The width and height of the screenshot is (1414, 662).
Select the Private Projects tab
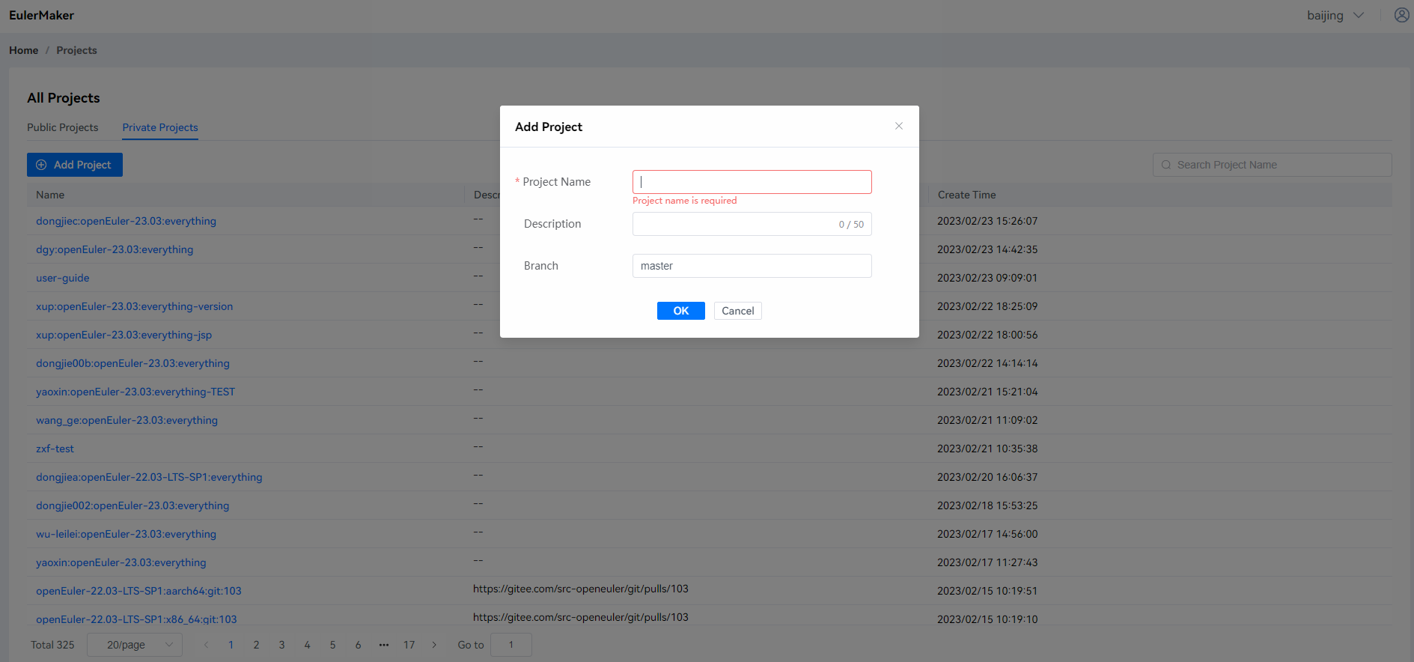point(160,127)
